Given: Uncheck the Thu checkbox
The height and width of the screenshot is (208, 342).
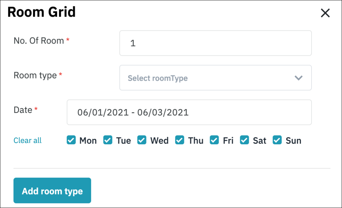Looking at the screenshot, I should (180, 140).
